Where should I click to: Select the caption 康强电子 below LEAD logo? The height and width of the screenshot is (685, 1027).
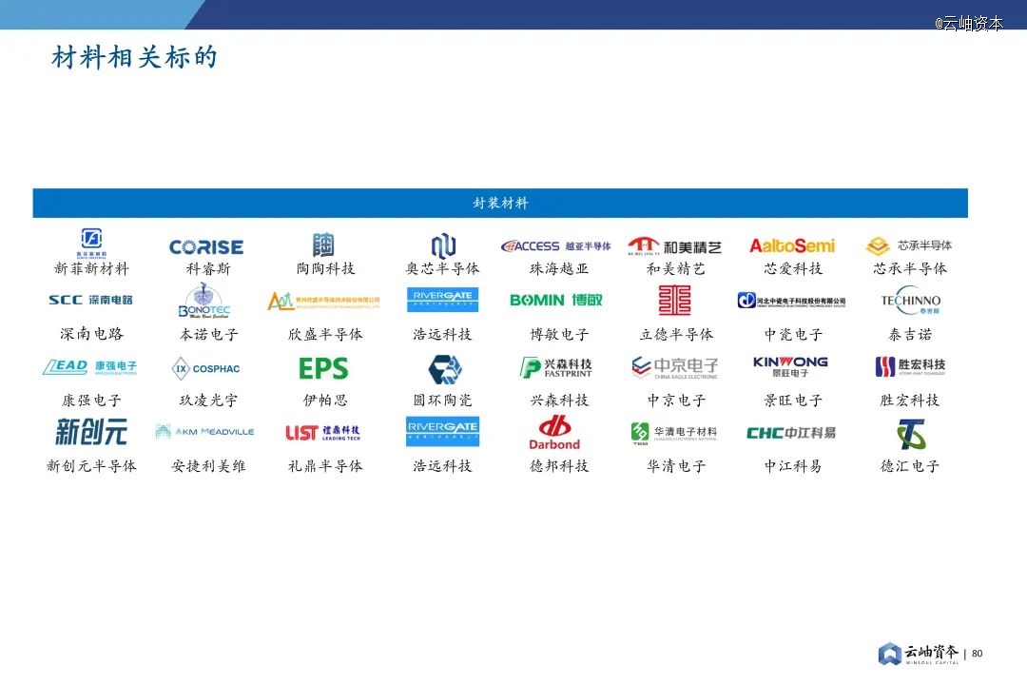[x=91, y=401]
